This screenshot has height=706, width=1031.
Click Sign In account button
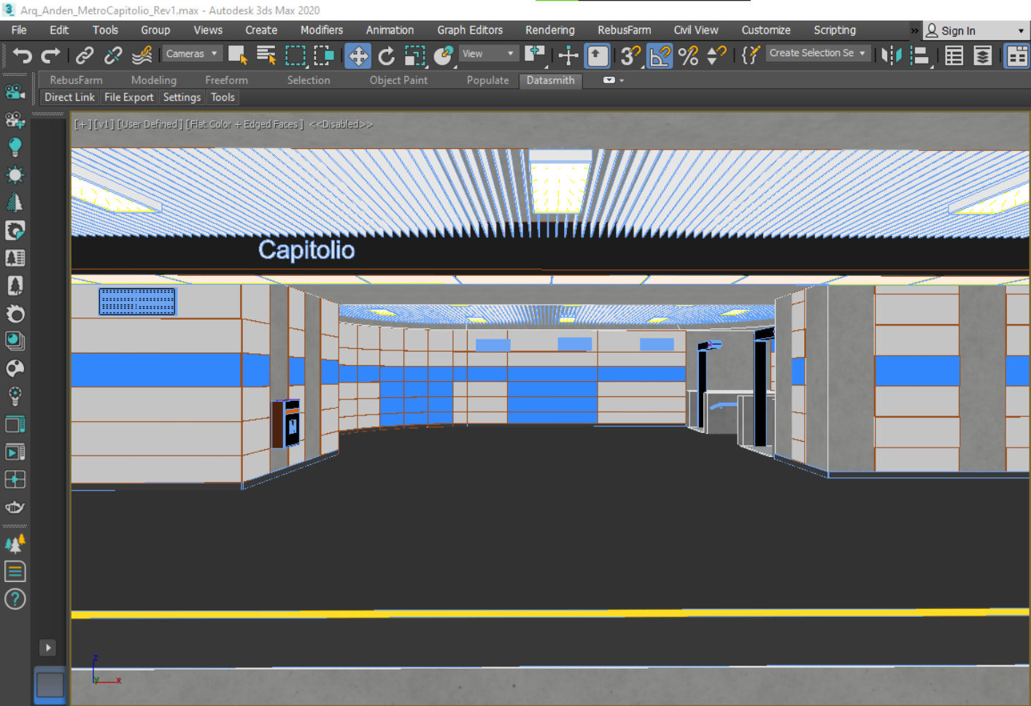[x=951, y=31]
